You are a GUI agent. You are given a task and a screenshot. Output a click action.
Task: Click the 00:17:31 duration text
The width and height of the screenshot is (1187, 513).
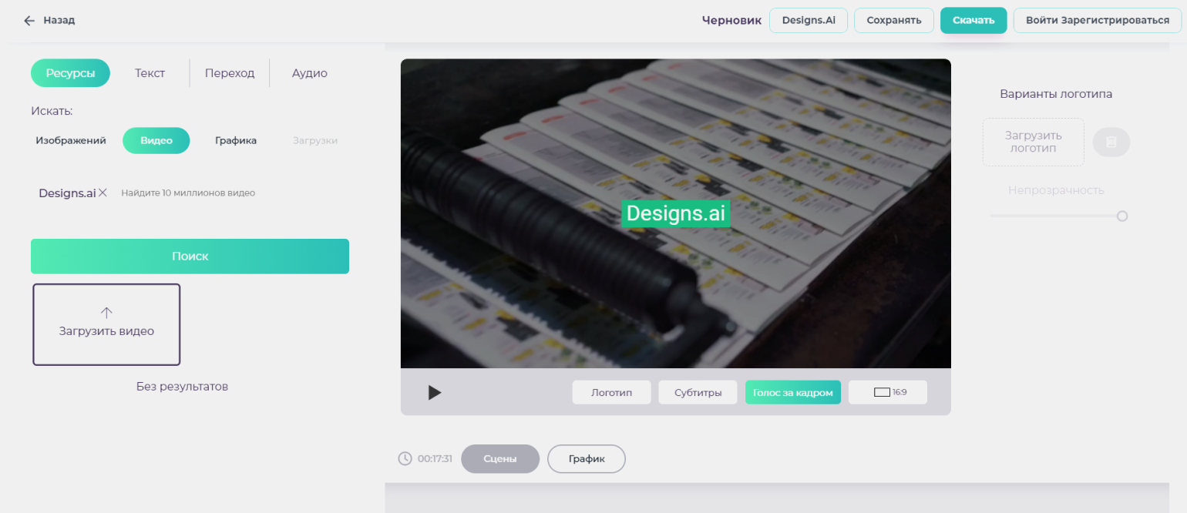tap(435, 458)
